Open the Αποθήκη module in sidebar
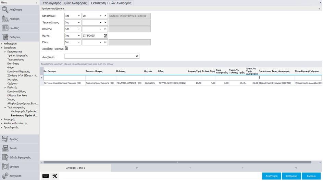The image size is (323, 181). tap(14, 19)
